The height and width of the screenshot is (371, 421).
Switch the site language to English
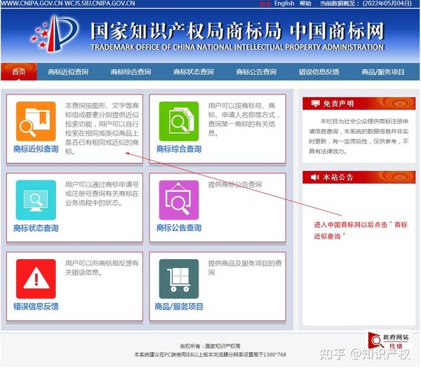(x=284, y=3)
